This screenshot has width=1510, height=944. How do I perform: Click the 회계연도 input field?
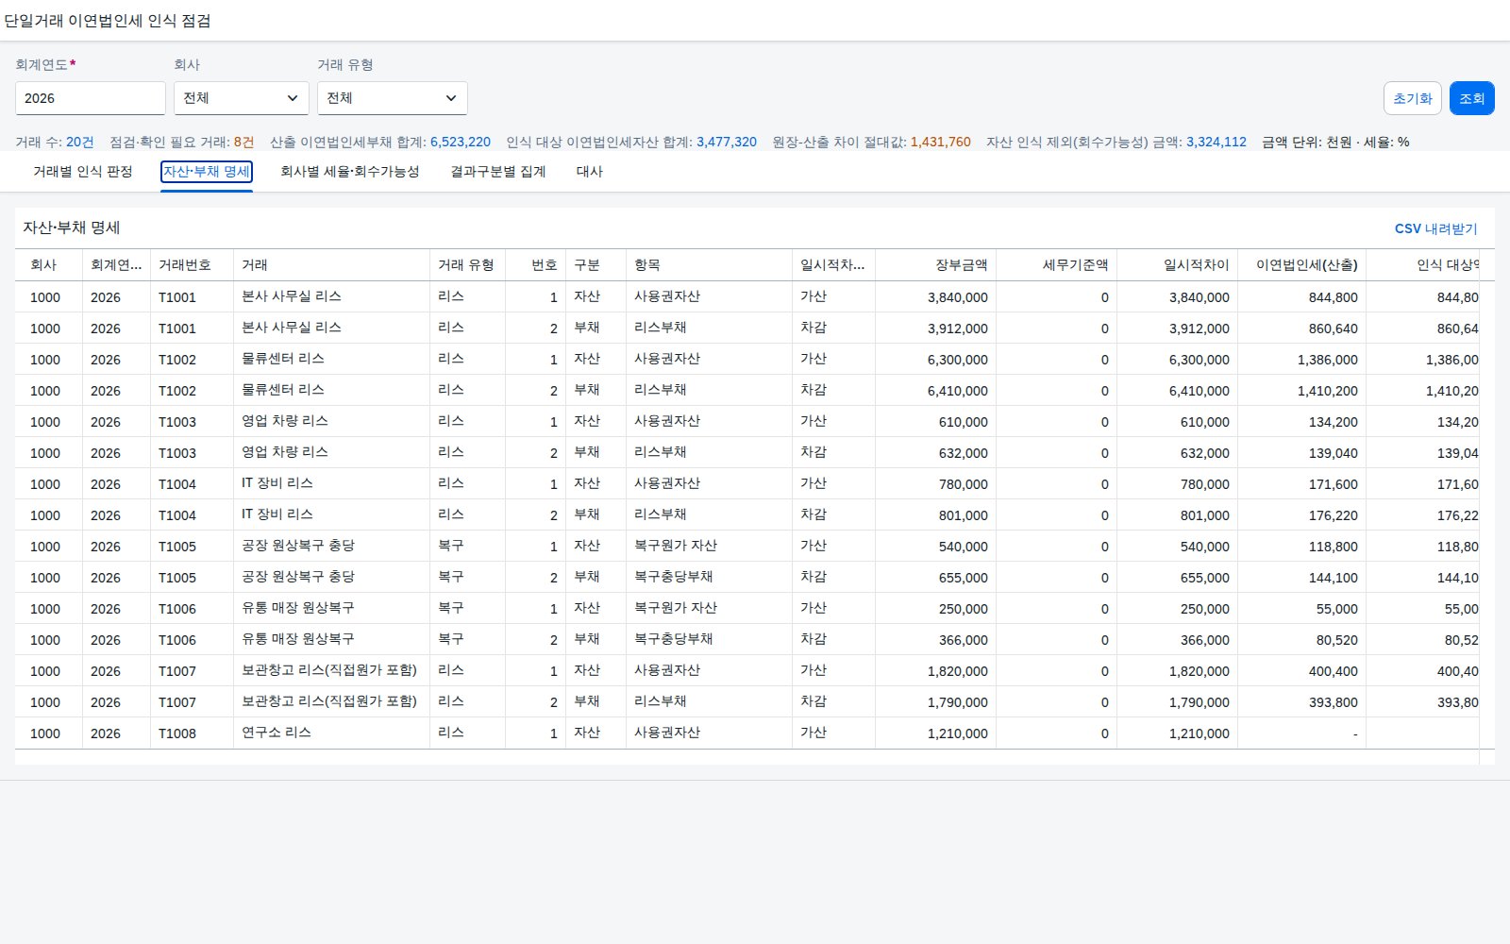[91, 98]
